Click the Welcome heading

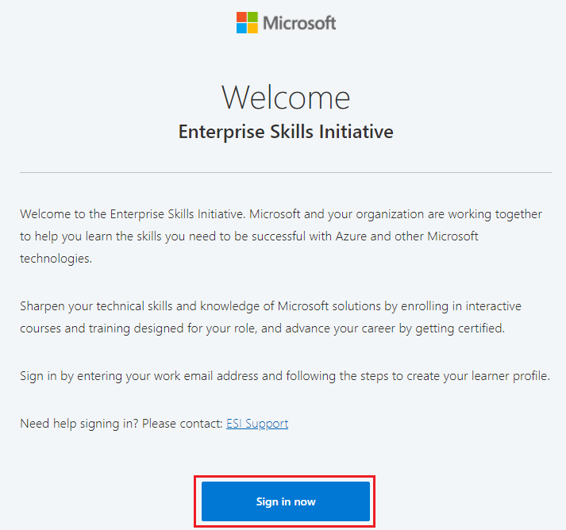click(286, 97)
